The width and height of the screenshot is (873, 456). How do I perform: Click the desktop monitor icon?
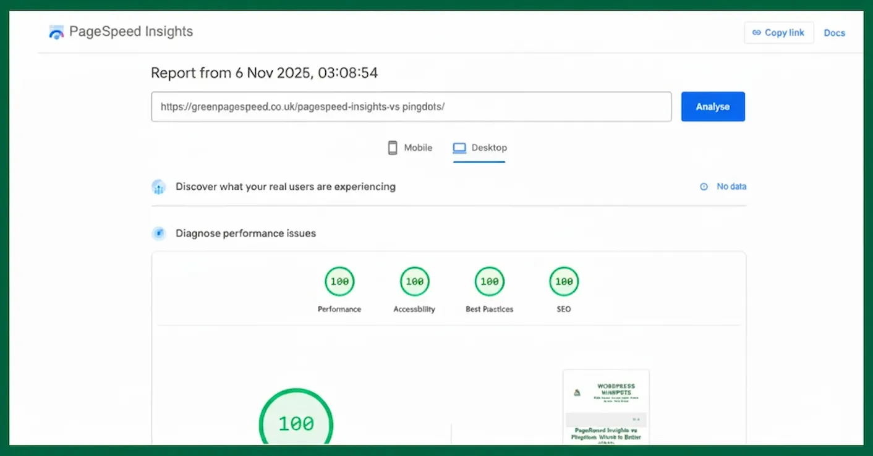(459, 148)
